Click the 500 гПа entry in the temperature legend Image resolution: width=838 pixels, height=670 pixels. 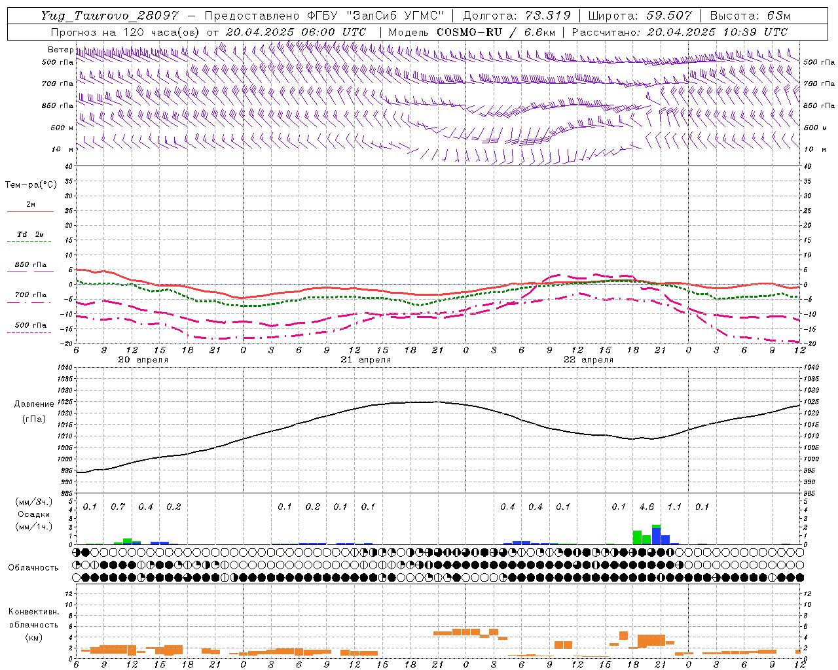[x=31, y=325]
